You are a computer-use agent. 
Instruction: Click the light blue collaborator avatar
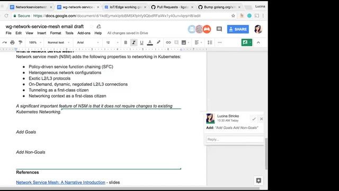click(x=192, y=29)
